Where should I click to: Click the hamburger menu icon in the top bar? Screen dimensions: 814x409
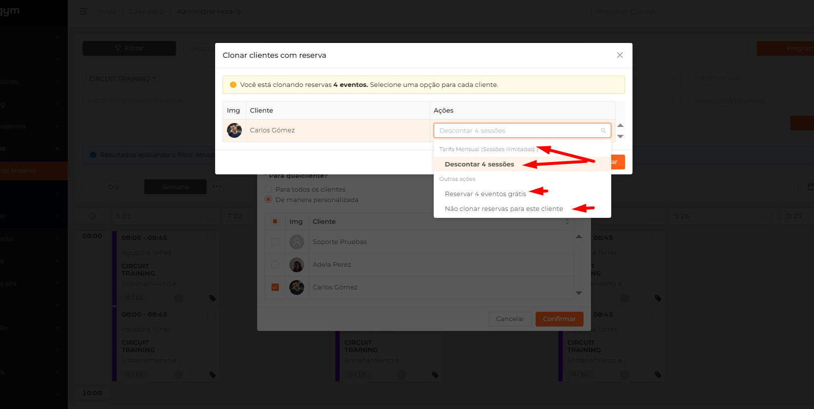(x=83, y=11)
